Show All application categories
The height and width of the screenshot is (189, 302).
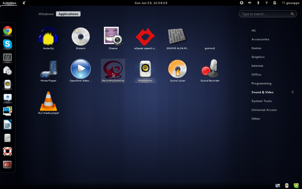point(253,30)
